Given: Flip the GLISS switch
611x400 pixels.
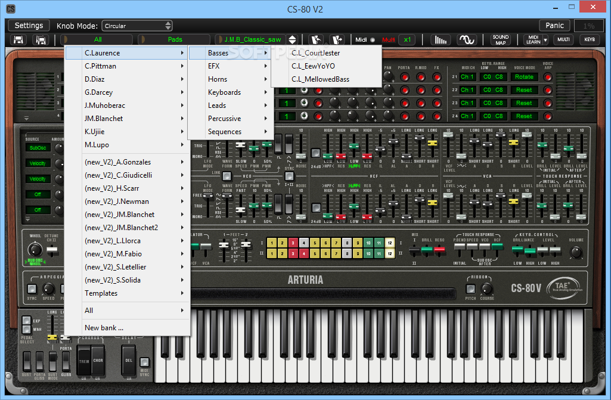Looking at the screenshot, I should [66, 361].
